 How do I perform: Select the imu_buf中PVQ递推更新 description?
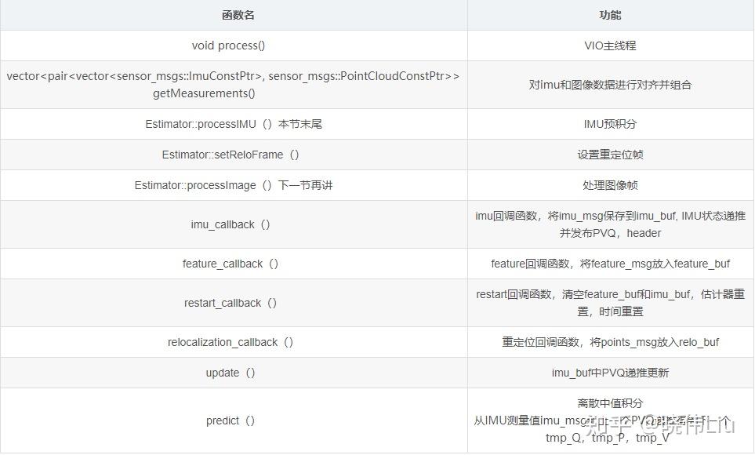pyautogui.click(x=609, y=373)
